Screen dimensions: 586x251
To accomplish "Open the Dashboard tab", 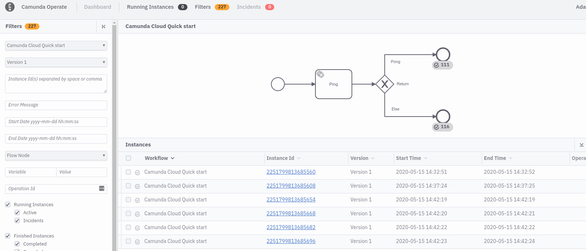I will [x=97, y=7].
